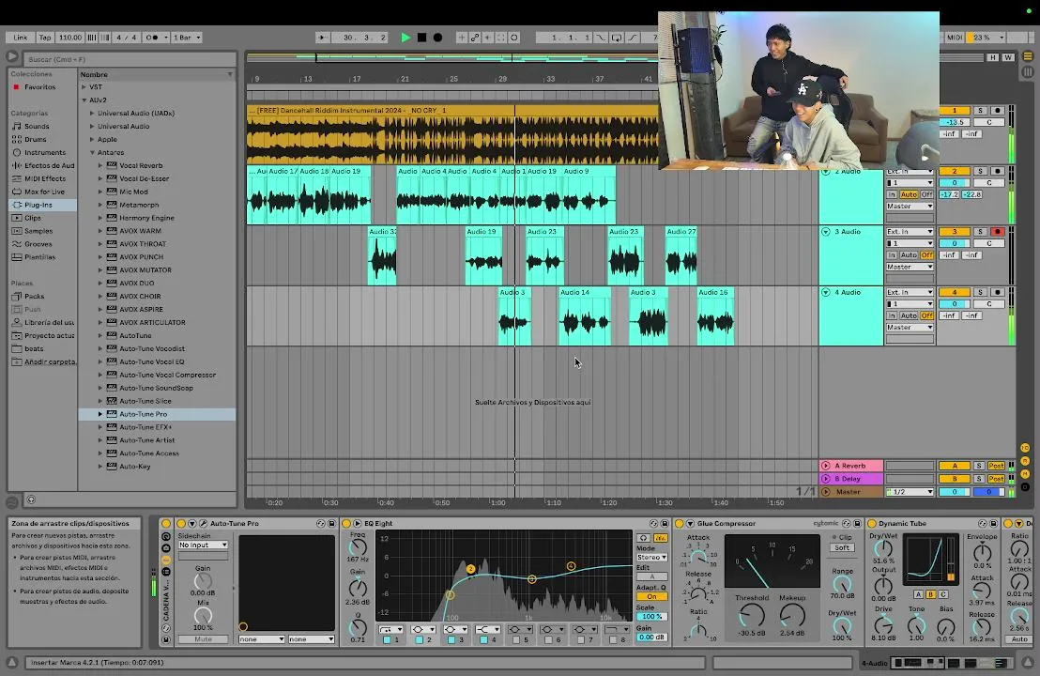The image size is (1040, 676).
Task: Toggle EQ Eight headphone audition button
Action: 643,538
